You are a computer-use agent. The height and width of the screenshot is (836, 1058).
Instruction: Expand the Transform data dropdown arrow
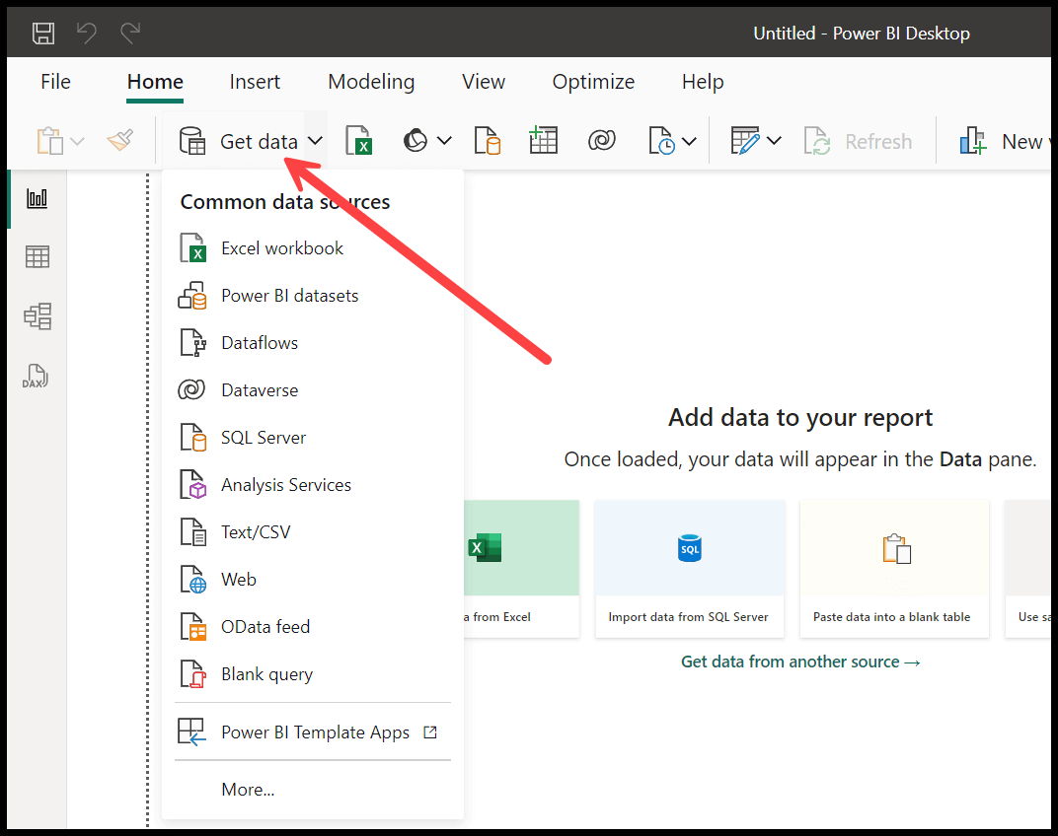774,141
